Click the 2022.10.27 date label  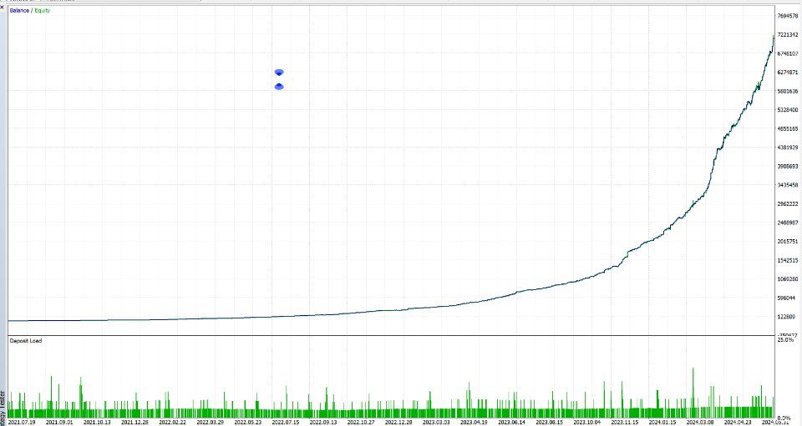tap(361, 423)
